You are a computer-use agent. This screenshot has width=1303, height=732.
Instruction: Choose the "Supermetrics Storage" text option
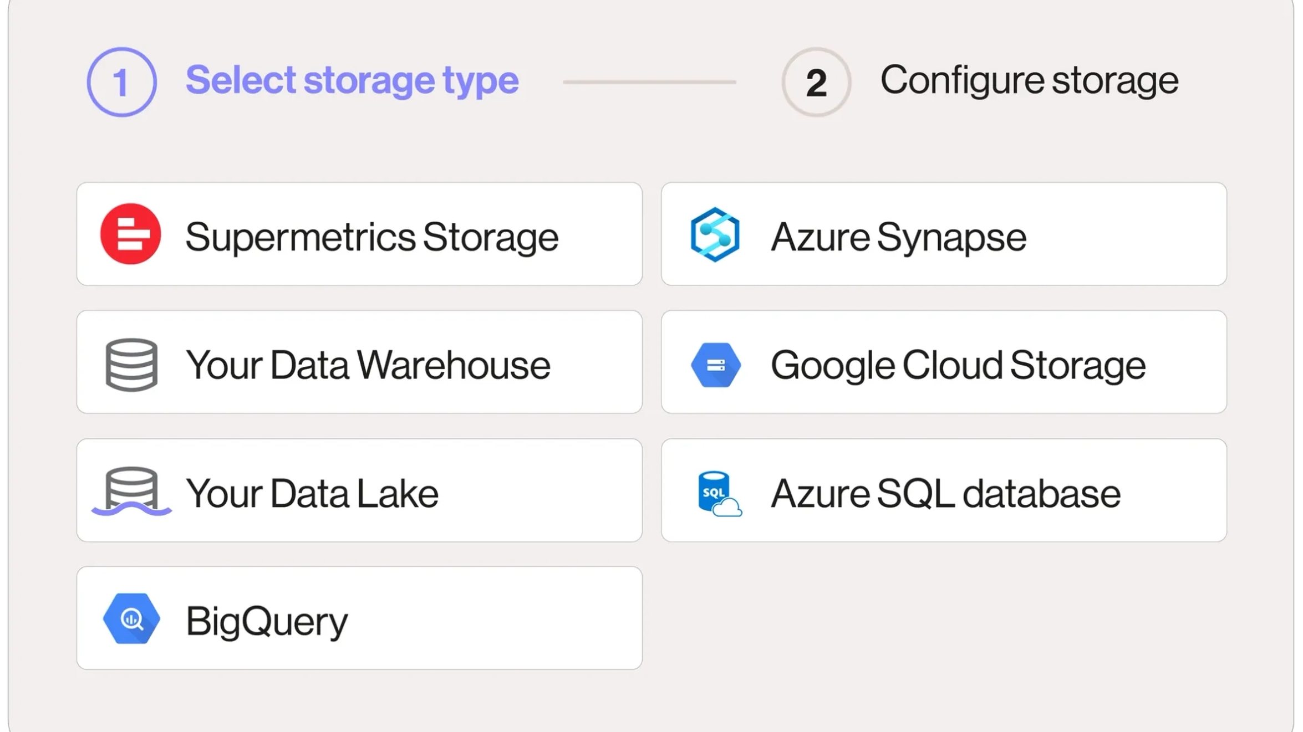[x=371, y=237]
